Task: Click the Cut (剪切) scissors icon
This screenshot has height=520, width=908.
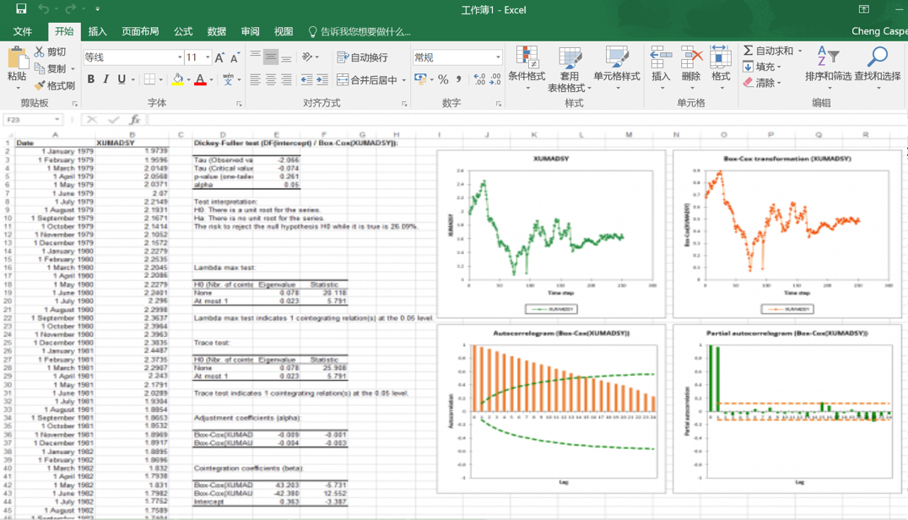Action: coord(40,52)
